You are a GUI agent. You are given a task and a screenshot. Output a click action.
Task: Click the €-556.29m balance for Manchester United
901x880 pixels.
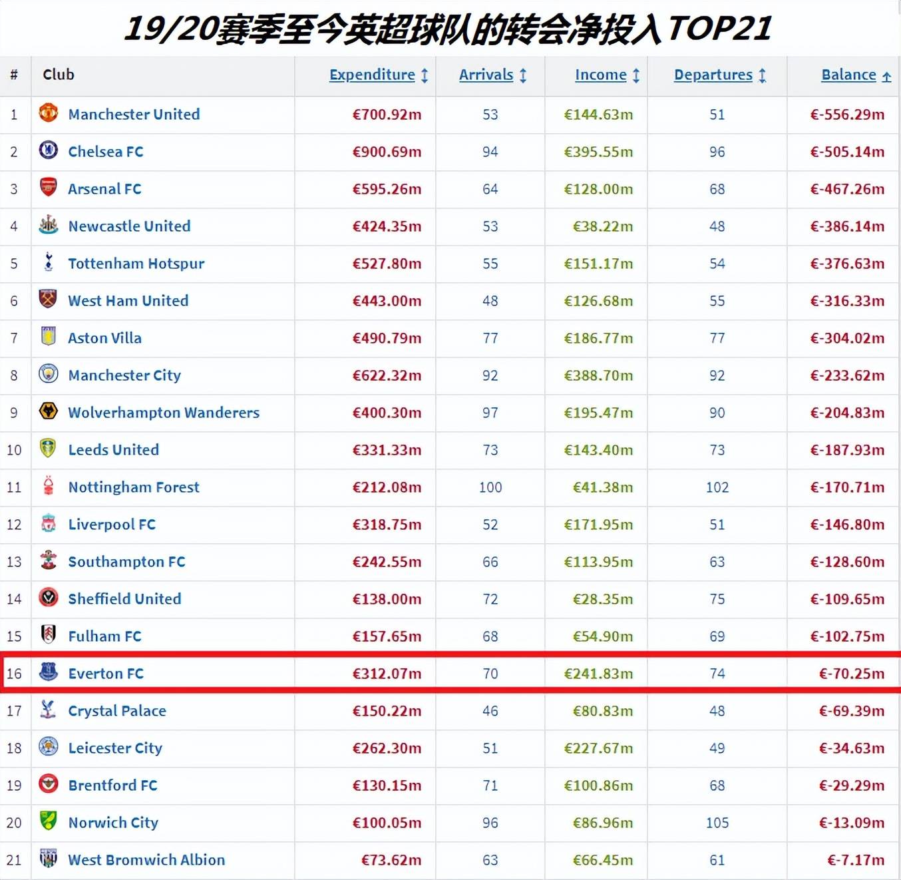click(847, 114)
